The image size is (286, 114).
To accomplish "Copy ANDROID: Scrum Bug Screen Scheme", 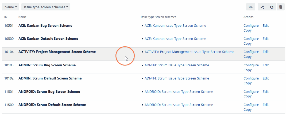I will (248, 96).
